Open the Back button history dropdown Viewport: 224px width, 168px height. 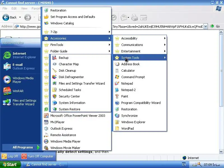(20, 17)
